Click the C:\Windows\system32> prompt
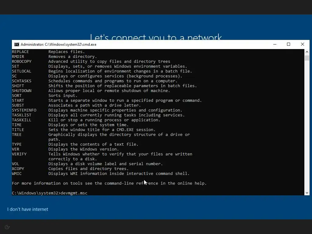This screenshot has width=312, height=234. coord(36,193)
